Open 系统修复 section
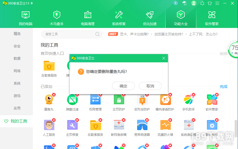Viewport: 238px width, 149px height. click(119, 18)
